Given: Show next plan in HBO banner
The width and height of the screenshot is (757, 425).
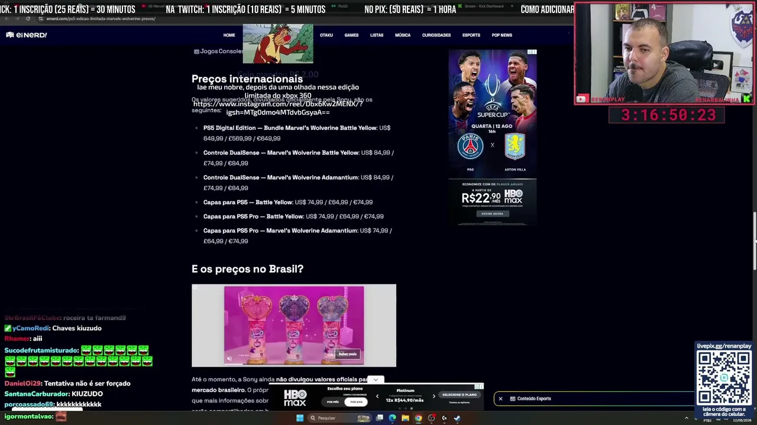Looking at the screenshot, I should pyautogui.click(x=434, y=396).
